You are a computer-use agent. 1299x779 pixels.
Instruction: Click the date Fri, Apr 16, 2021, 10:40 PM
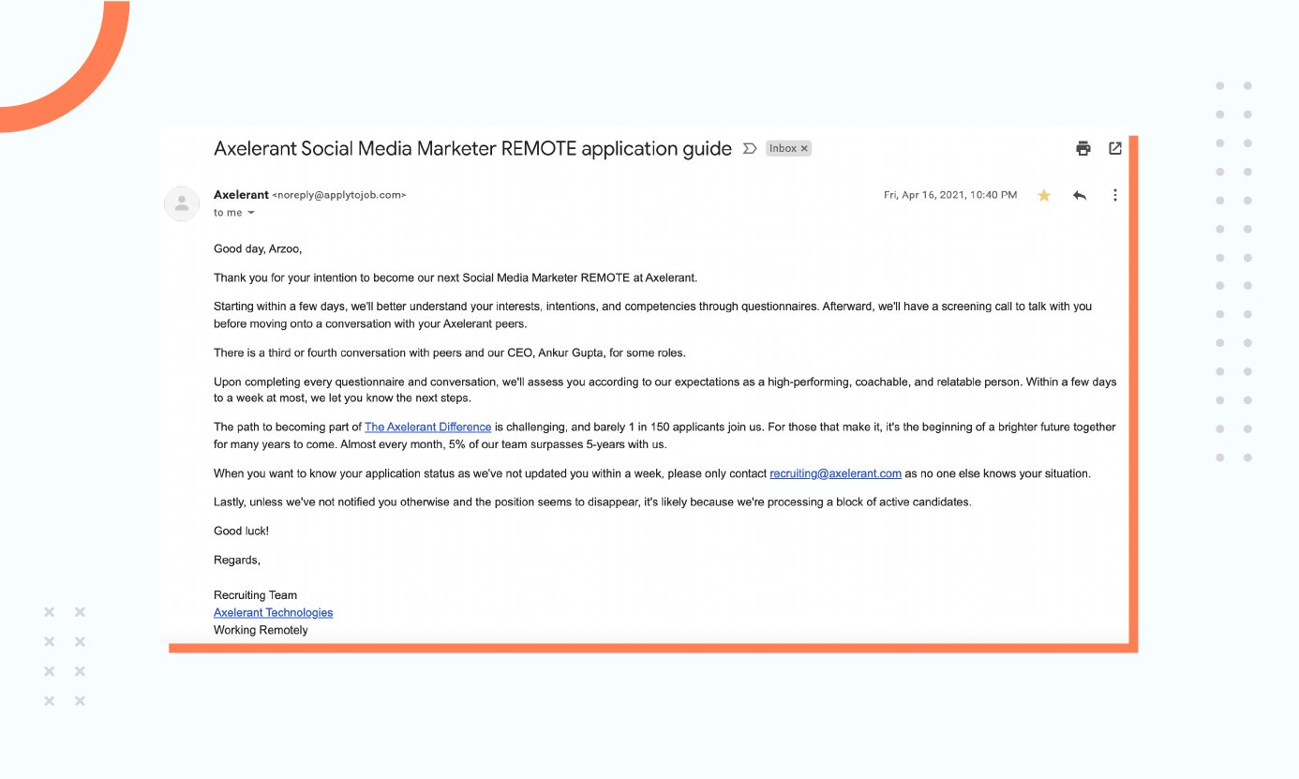[x=950, y=195]
